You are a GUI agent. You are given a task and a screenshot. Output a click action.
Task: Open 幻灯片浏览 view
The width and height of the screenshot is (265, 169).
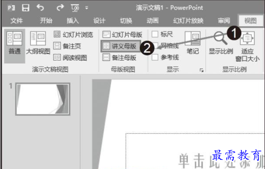pyautogui.click(x=73, y=34)
